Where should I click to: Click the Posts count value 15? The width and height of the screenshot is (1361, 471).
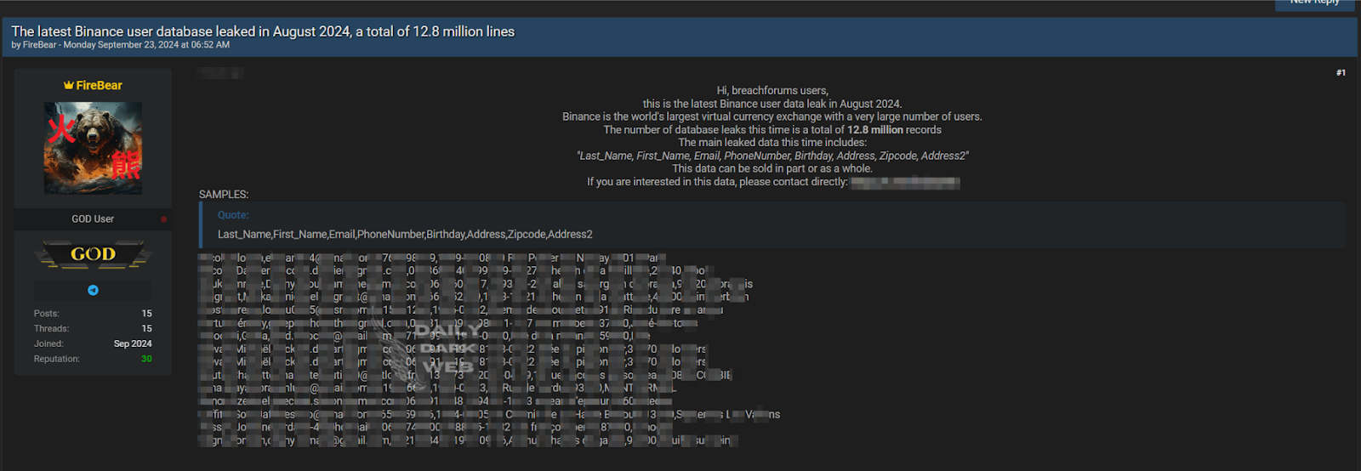(x=146, y=314)
